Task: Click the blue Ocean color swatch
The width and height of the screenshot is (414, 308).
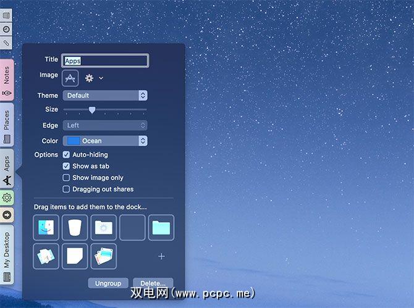Action: pyautogui.click(x=74, y=141)
